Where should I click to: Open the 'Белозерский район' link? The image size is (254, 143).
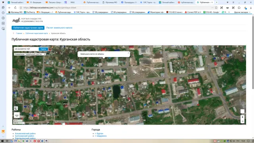coord(25,136)
